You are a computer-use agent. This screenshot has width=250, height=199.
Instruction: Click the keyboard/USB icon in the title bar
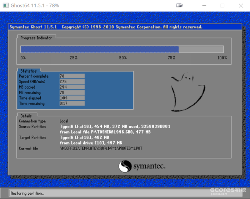click(179, 6)
